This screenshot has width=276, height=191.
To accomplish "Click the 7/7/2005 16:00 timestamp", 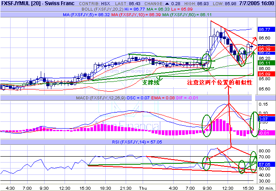I will 257,3.
